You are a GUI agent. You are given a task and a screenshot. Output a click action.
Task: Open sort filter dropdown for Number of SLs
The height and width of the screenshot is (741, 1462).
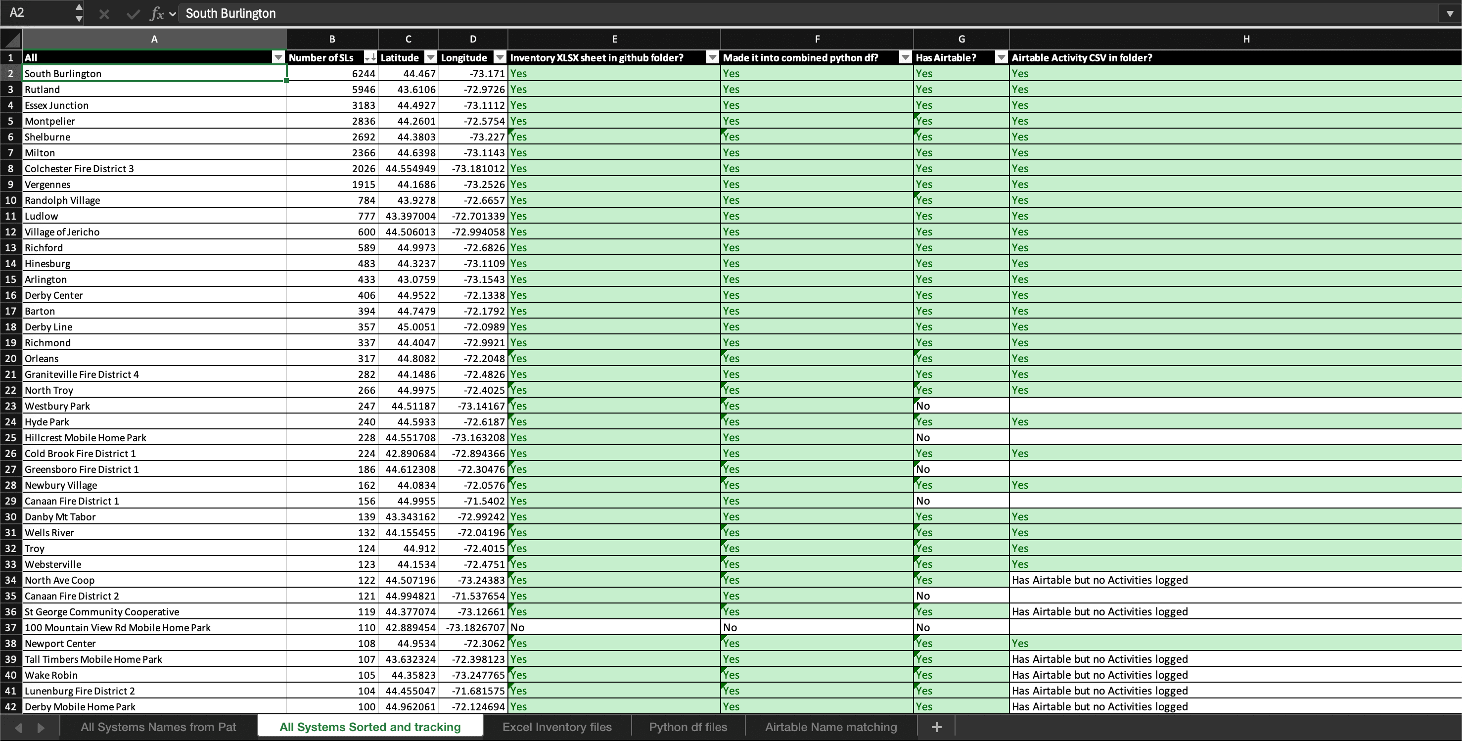tap(370, 57)
